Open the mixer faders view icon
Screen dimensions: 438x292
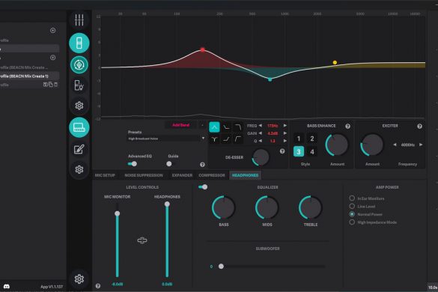[79, 19]
